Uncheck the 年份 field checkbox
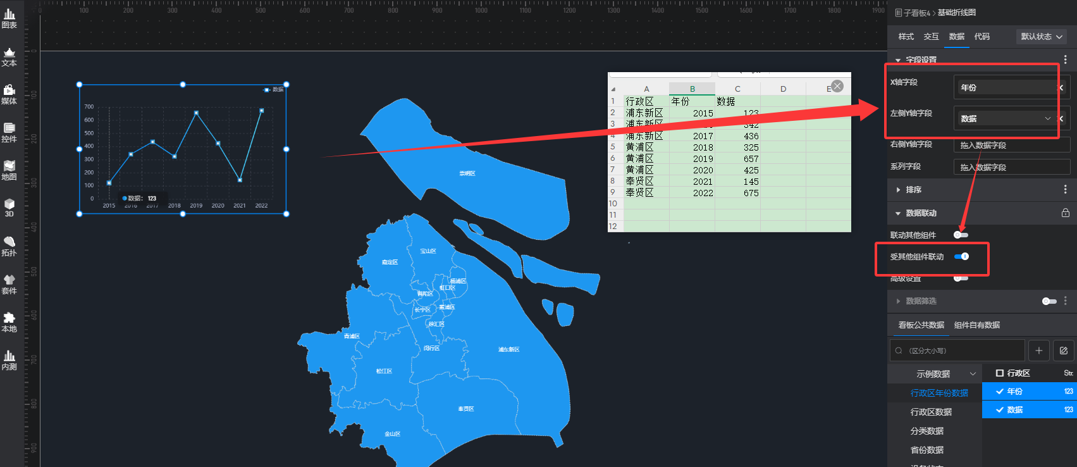1077x467 pixels. pos(1000,392)
